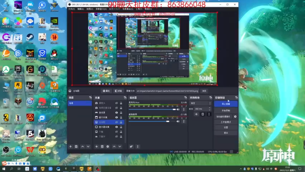Click the 300 ms duration spinner arrows
Image resolution: width=305 pixels, height=172 pixels.
(209, 109)
